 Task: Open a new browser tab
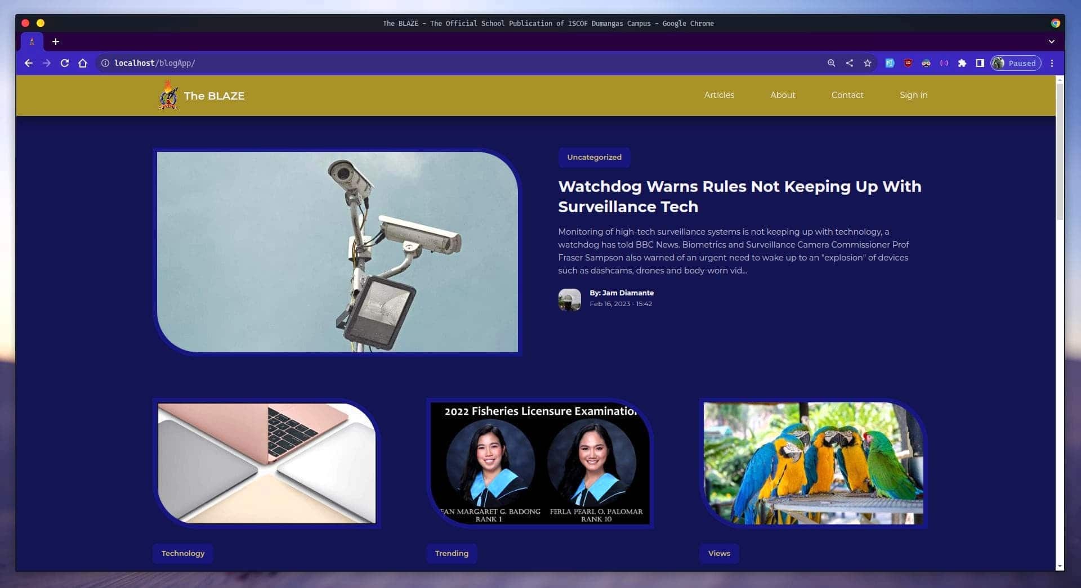[56, 42]
